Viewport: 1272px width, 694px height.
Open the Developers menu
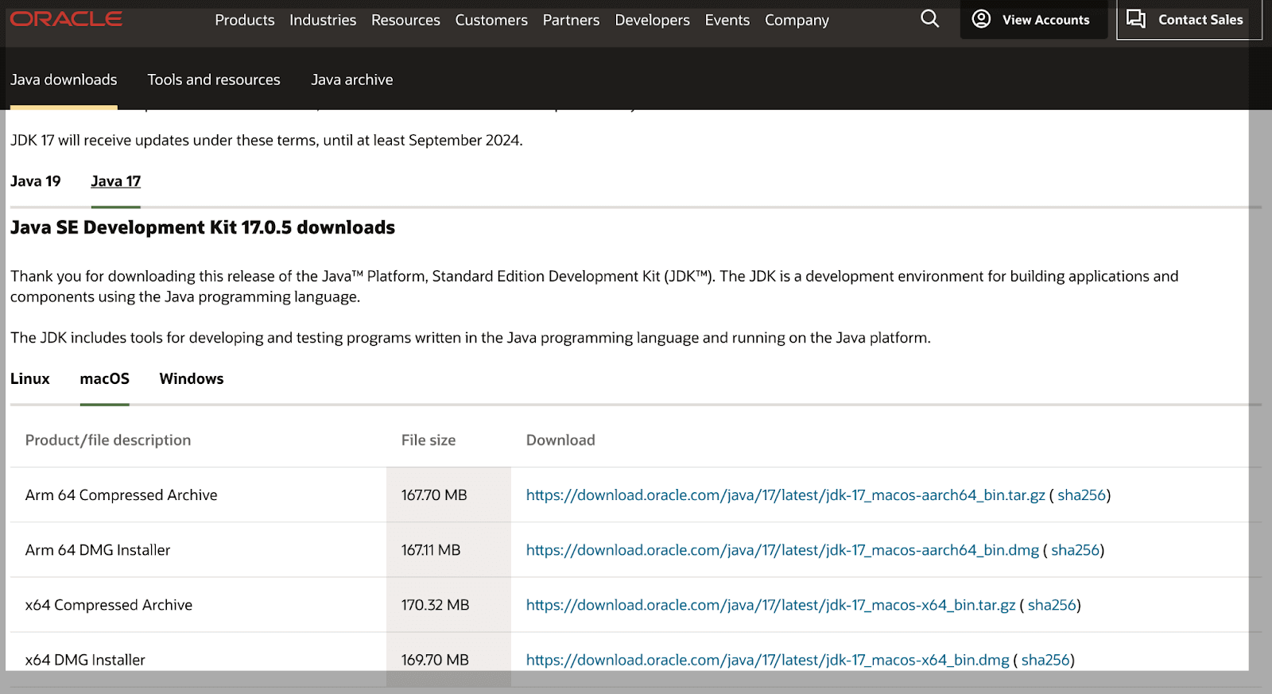[652, 20]
